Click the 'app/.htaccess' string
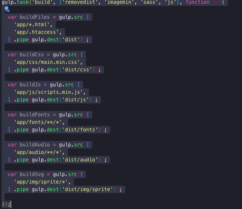Image resolution: width=242 pixels, height=209 pixels. click(36, 32)
